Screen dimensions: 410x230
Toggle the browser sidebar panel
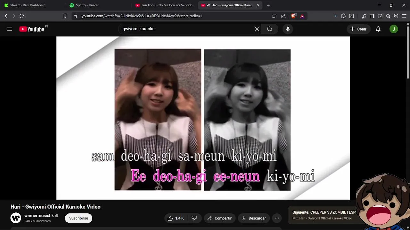372,16
